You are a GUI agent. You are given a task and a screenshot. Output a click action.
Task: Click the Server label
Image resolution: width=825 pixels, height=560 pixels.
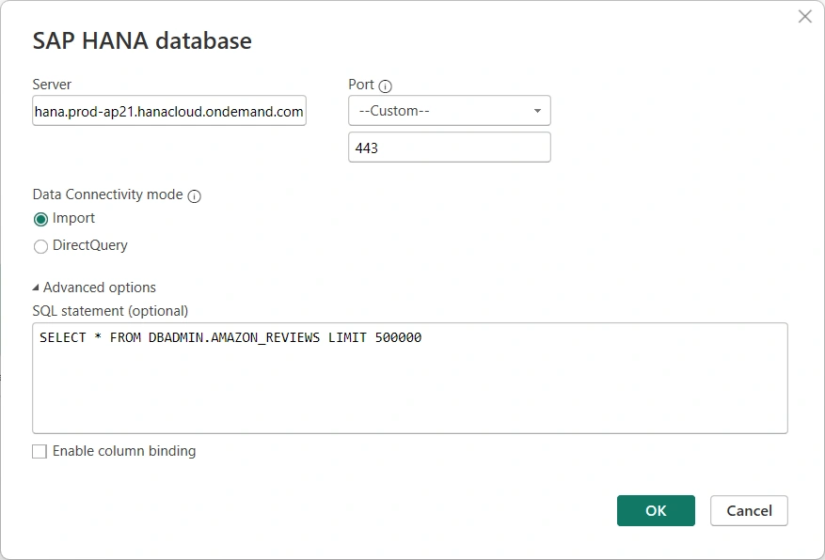(x=52, y=85)
